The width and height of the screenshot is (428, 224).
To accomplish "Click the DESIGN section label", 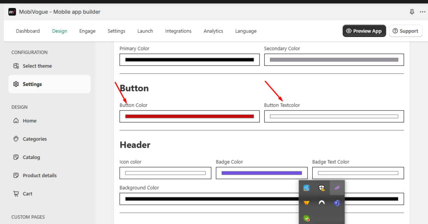I will pos(19,107).
